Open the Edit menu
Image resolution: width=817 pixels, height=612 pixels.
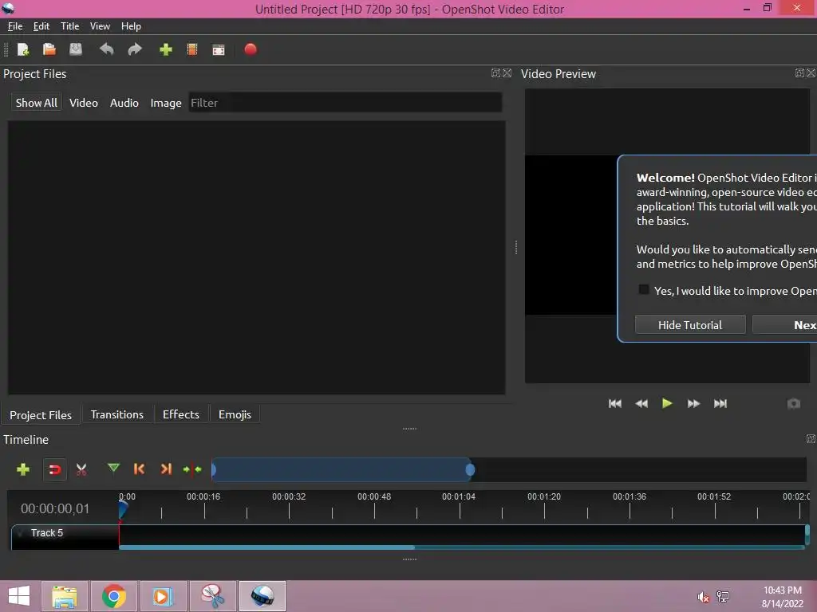[x=41, y=26]
